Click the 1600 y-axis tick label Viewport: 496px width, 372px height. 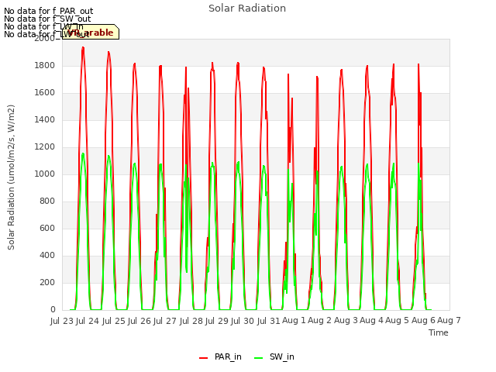pos(45,93)
